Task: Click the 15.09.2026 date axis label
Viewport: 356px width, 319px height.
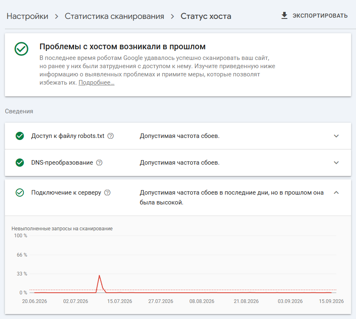Action: pos(331,301)
